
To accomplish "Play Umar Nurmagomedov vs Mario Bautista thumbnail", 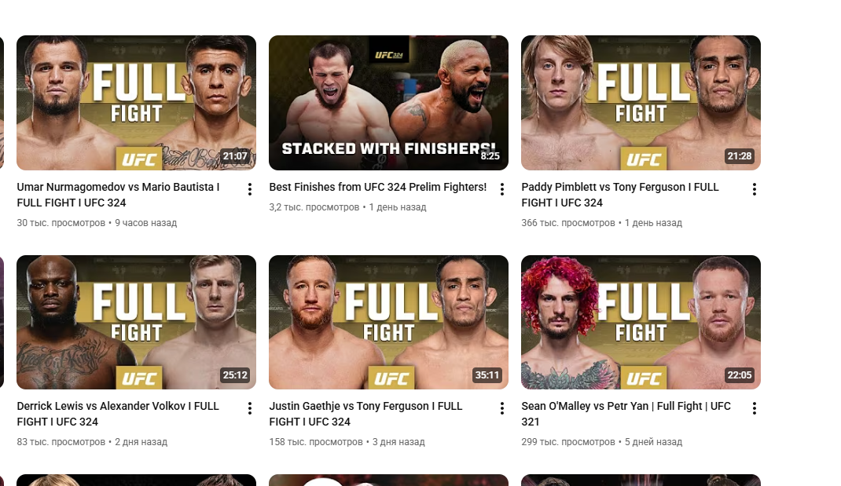I will click(136, 103).
